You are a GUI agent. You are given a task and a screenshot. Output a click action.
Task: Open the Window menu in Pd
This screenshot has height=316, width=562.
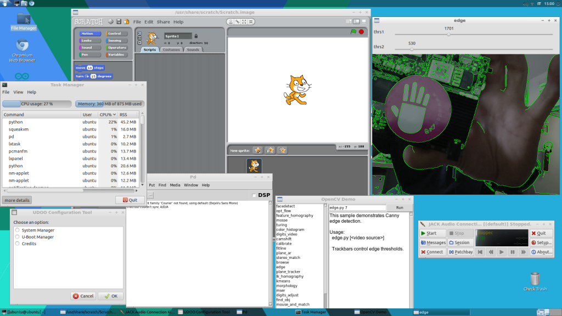[x=191, y=185]
